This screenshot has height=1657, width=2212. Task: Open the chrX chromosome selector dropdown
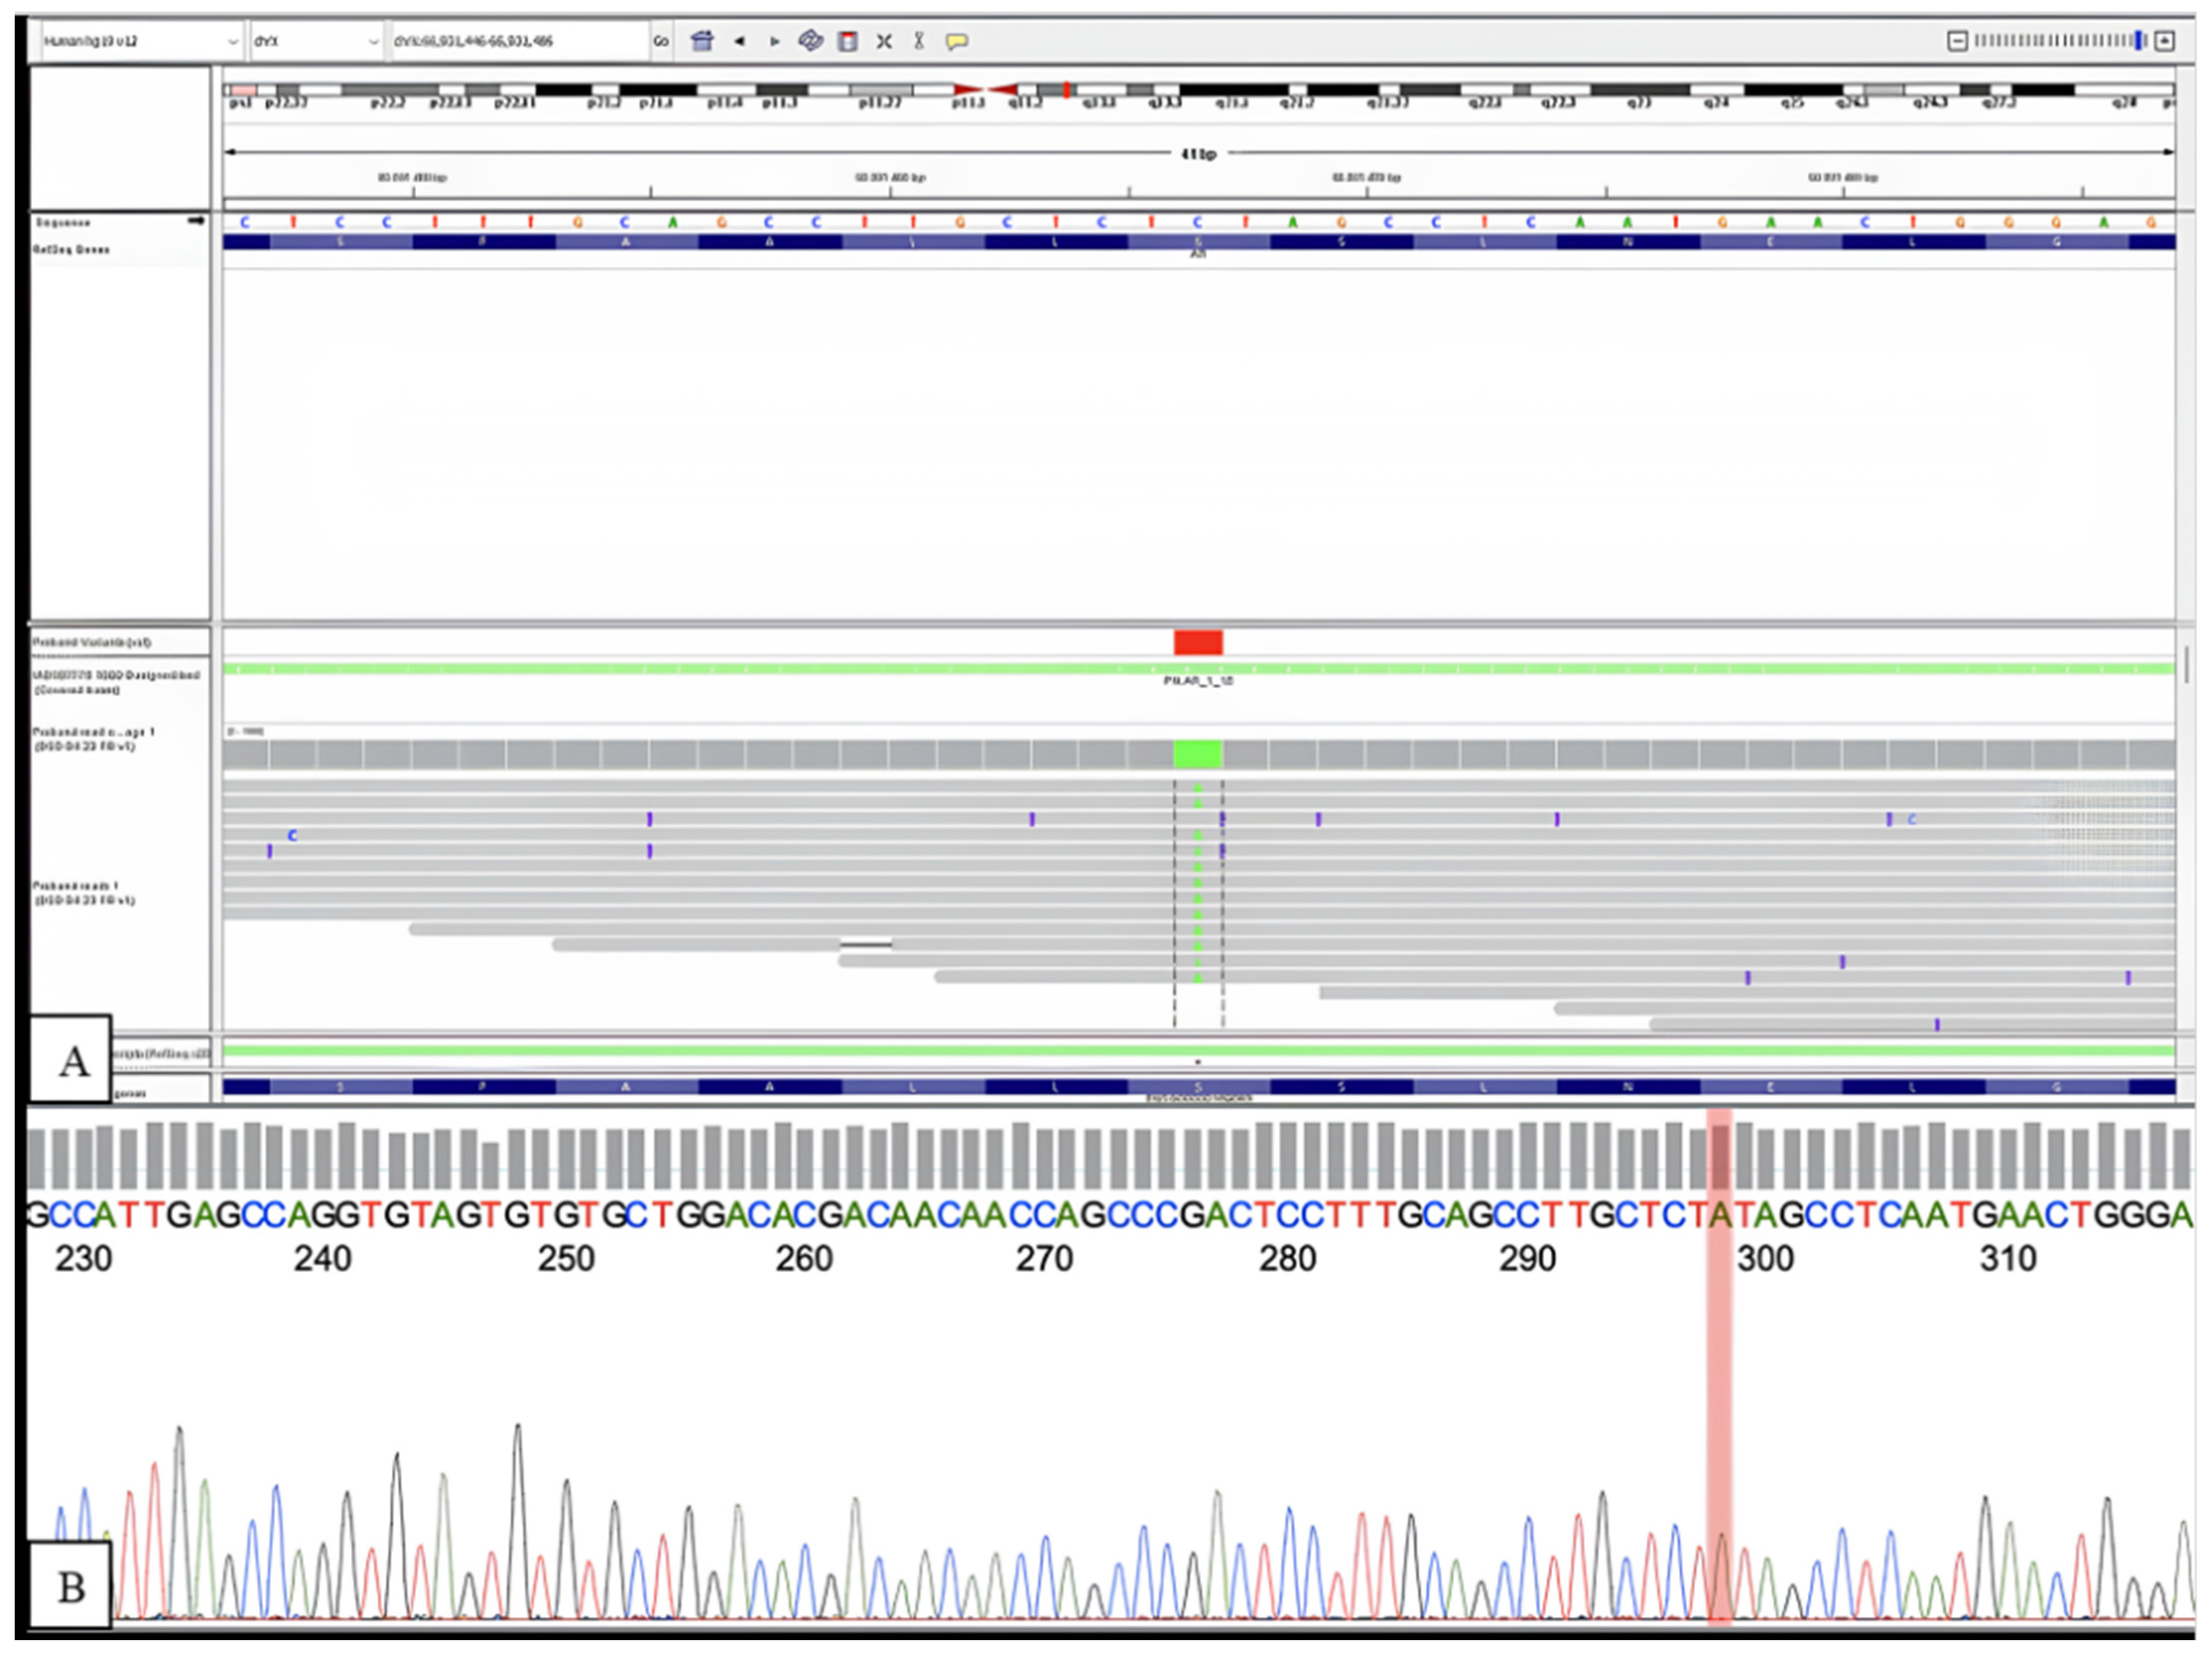coord(310,42)
